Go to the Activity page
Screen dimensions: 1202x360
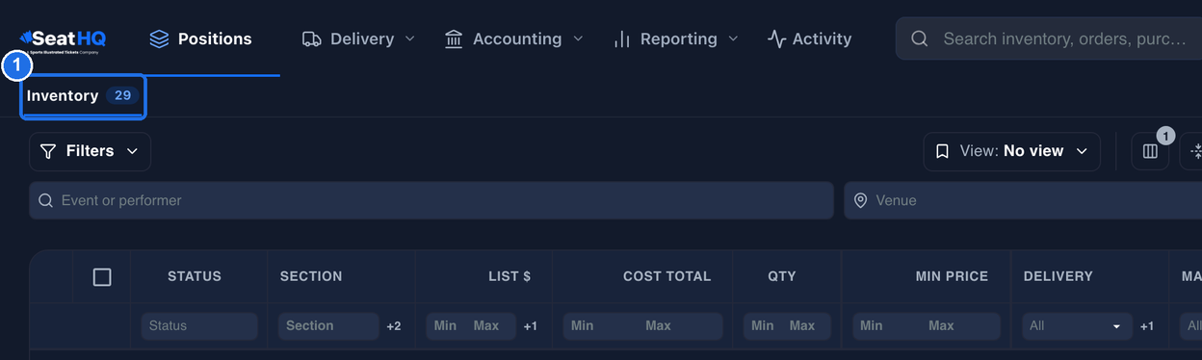(x=809, y=39)
